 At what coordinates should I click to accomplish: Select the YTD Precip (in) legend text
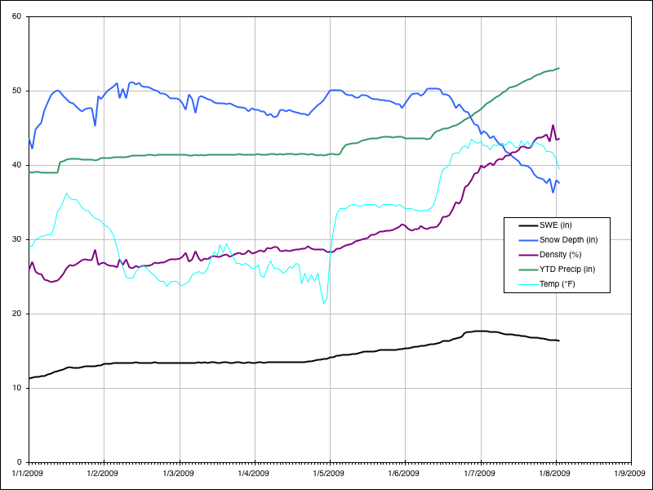[567, 269]
